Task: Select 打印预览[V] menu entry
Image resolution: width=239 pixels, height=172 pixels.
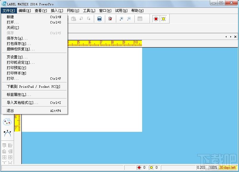Action: [x=34, y=68]
